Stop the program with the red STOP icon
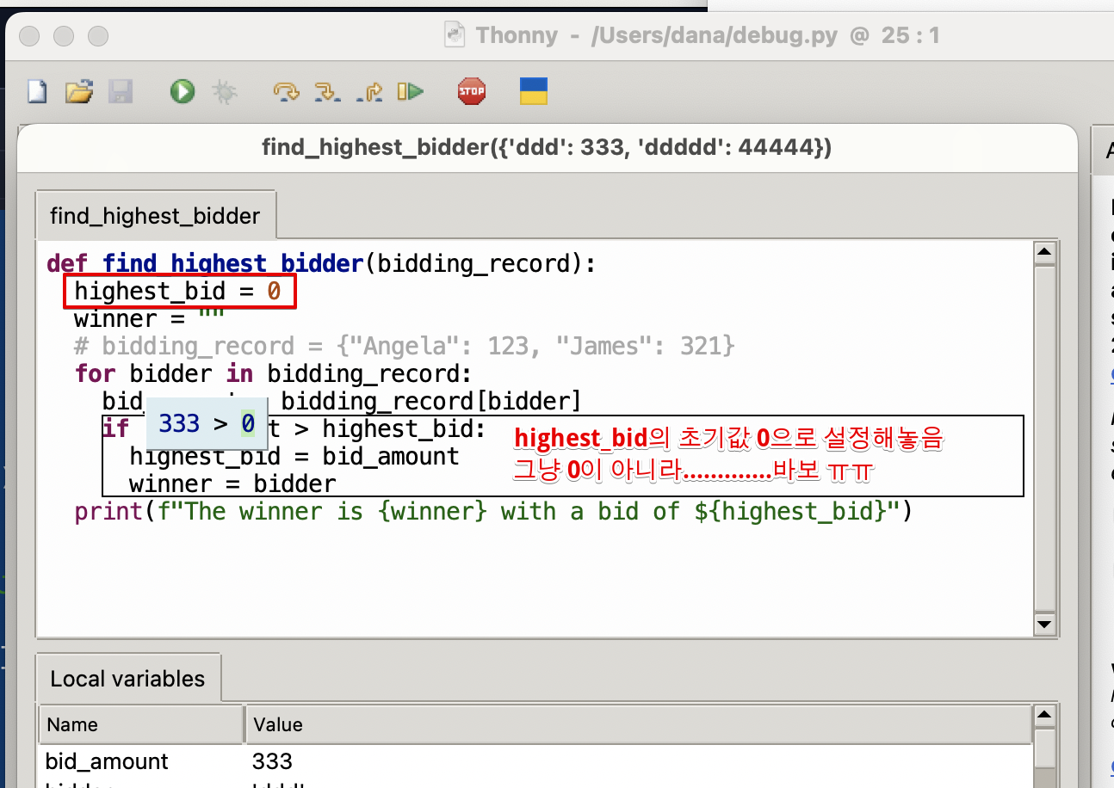This screenshot has height=788, width=1114. point(472,91)
